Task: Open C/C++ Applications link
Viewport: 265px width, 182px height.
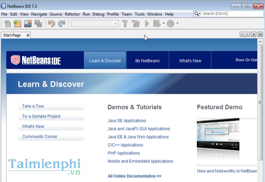Action: (x=125, y=145)
